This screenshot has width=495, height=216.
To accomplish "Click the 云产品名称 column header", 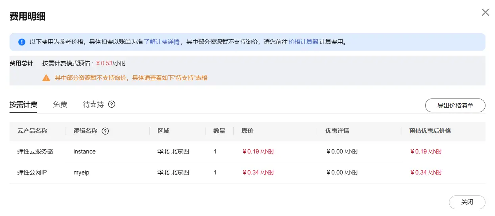I will [33, 131].
